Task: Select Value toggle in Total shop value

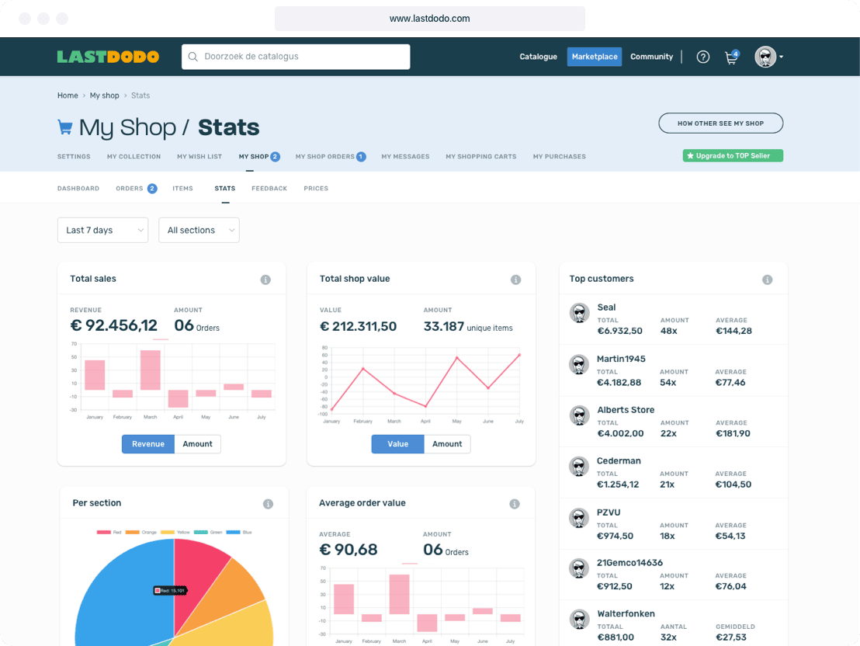Action: click(x=397, y=444)
